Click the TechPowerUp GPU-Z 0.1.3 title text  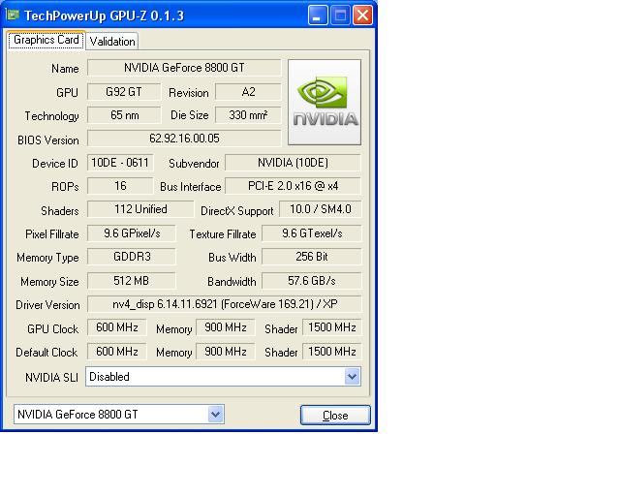point(104,15)
